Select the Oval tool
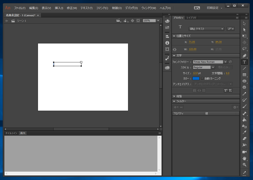 [244, 81]
